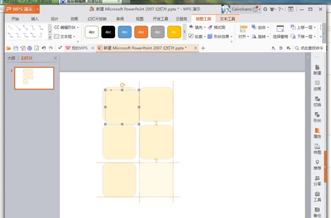
Task: Open the 切换 transitions sidebar icon
Action: pyautogui.click(x=317, y=102)
